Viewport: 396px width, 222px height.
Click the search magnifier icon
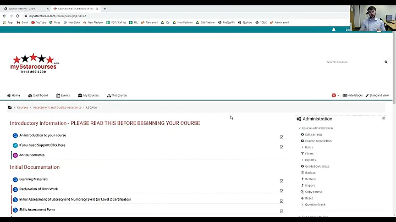pyautogui.click(x=386, y=62)
